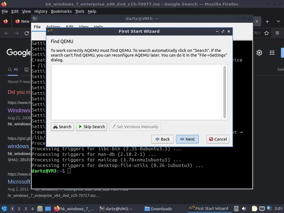Viewport: 284px width, 213px height.
Task: Click the QEMU results scrollbar in wizard
Action: coord(225,92)
